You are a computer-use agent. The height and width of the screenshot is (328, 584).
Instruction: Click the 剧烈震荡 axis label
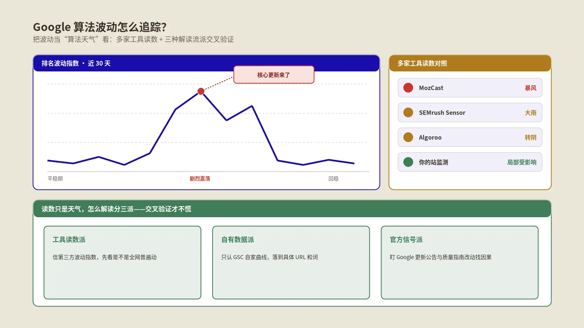200,179
